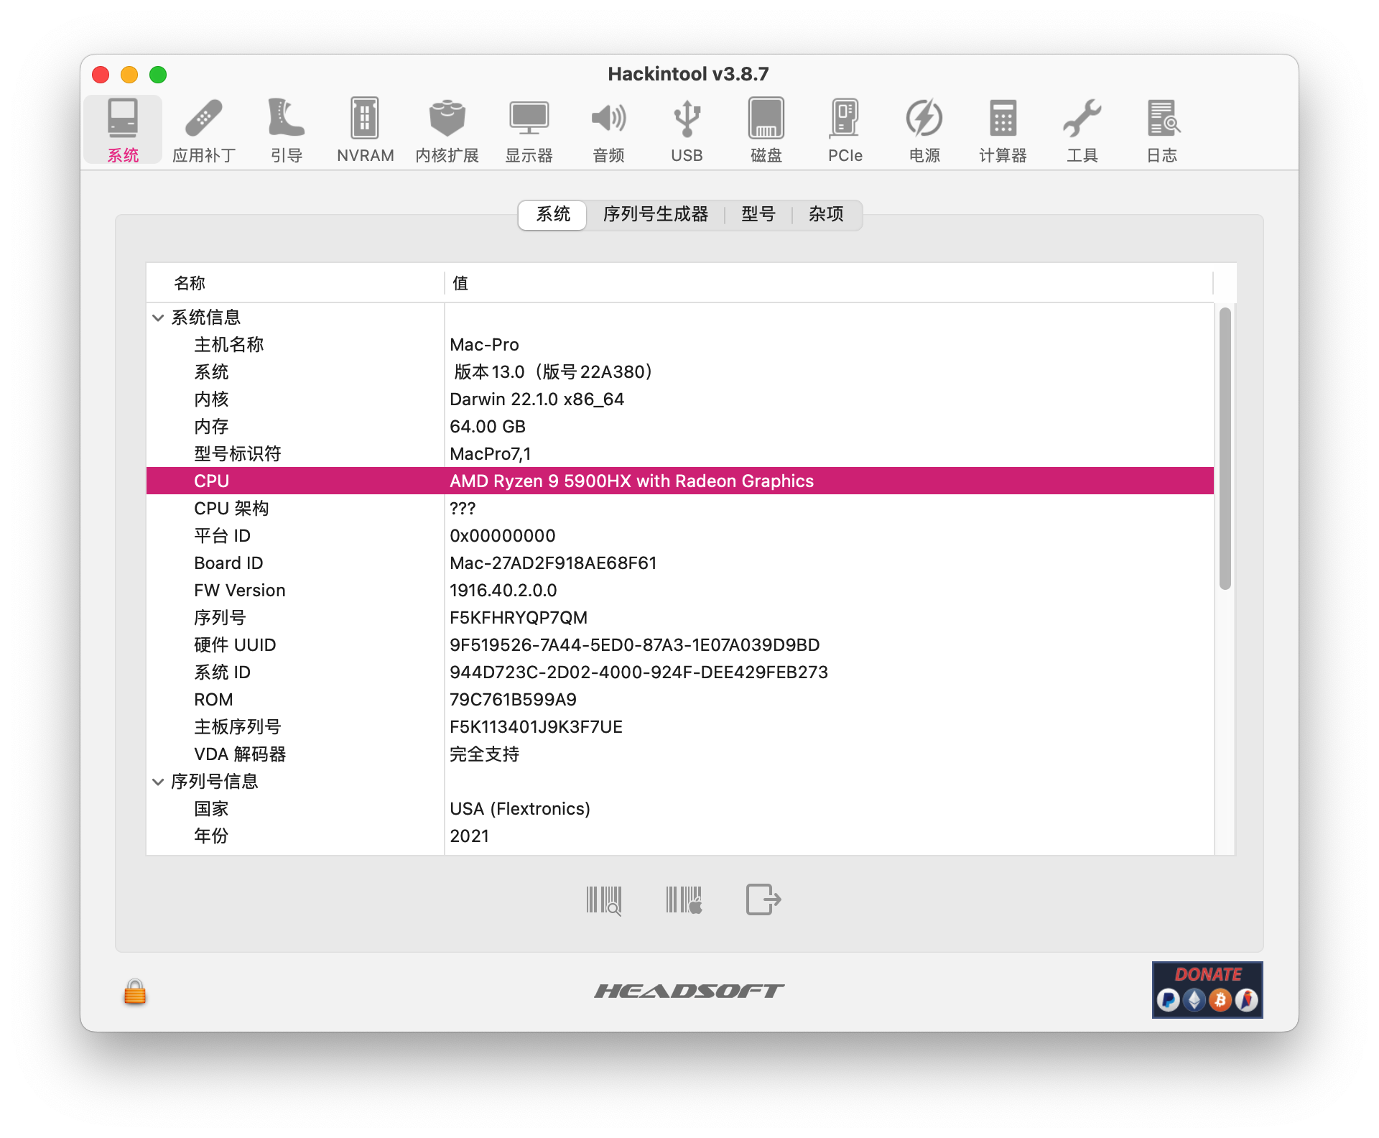This screenshot has height=1138, width=1379.
Task: Collapse the 系统信息 tree section
Action: (x=158, y=318)
